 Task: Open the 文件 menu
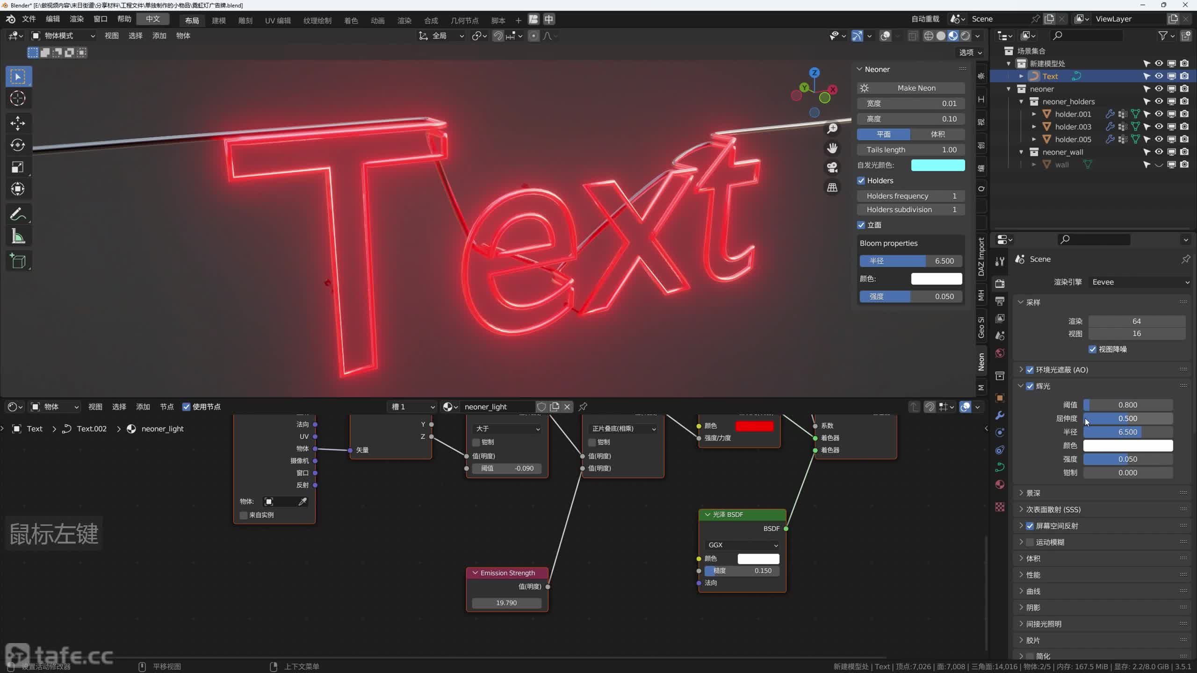(29, 19)
